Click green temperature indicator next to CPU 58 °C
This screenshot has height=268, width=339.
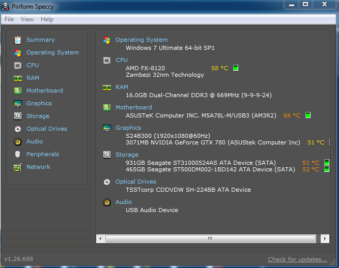(236, 68)
